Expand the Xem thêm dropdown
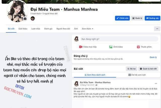 pos(88,29)
